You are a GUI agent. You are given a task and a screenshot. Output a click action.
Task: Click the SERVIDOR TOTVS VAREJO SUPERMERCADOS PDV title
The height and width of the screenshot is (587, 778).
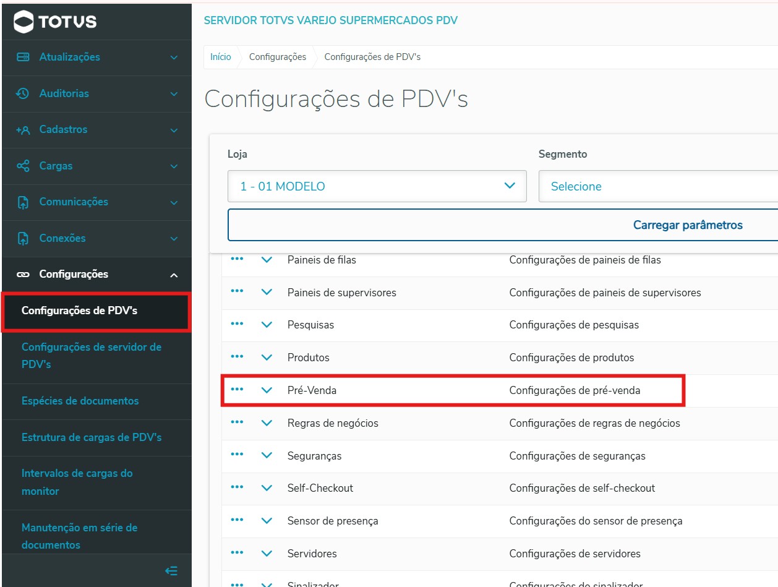click(x=331, y=20)
